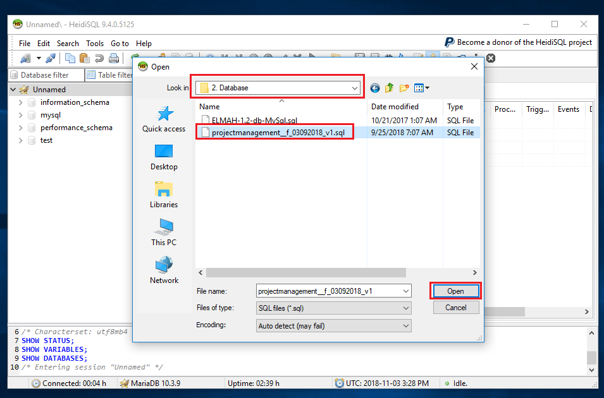
Task: Click the Open button in dialog
Action: [456, 291]
